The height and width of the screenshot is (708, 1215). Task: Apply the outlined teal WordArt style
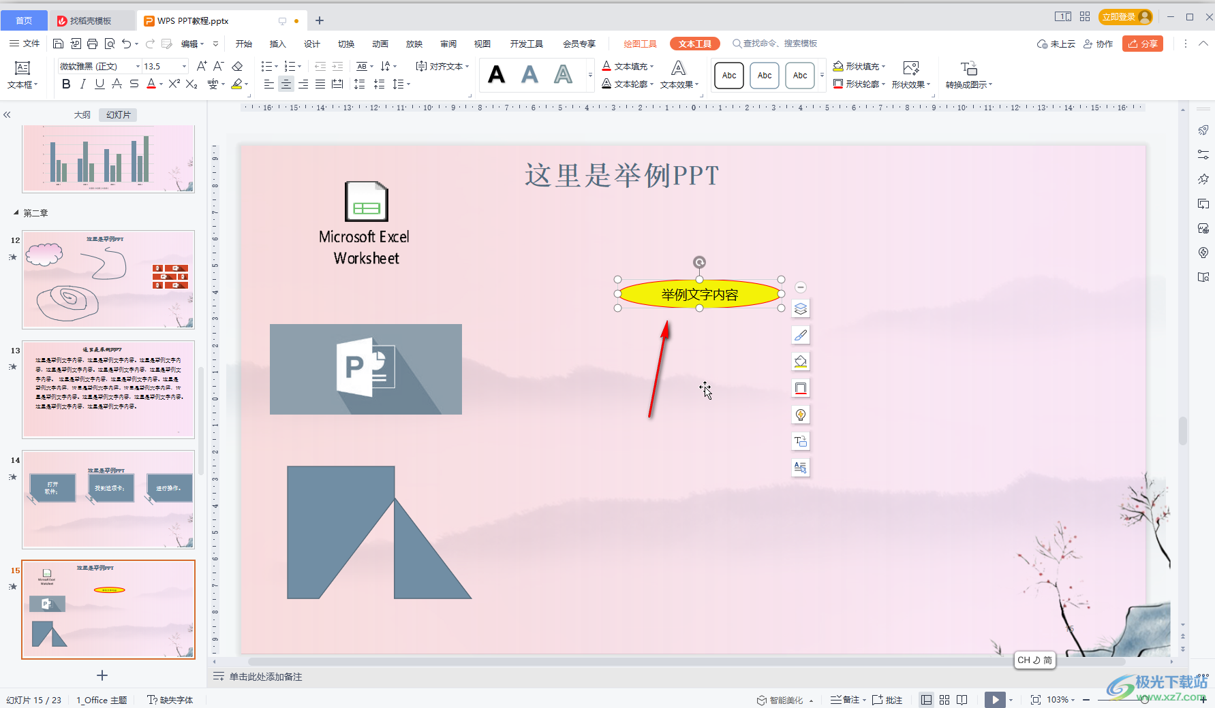(x=563, y=74)
